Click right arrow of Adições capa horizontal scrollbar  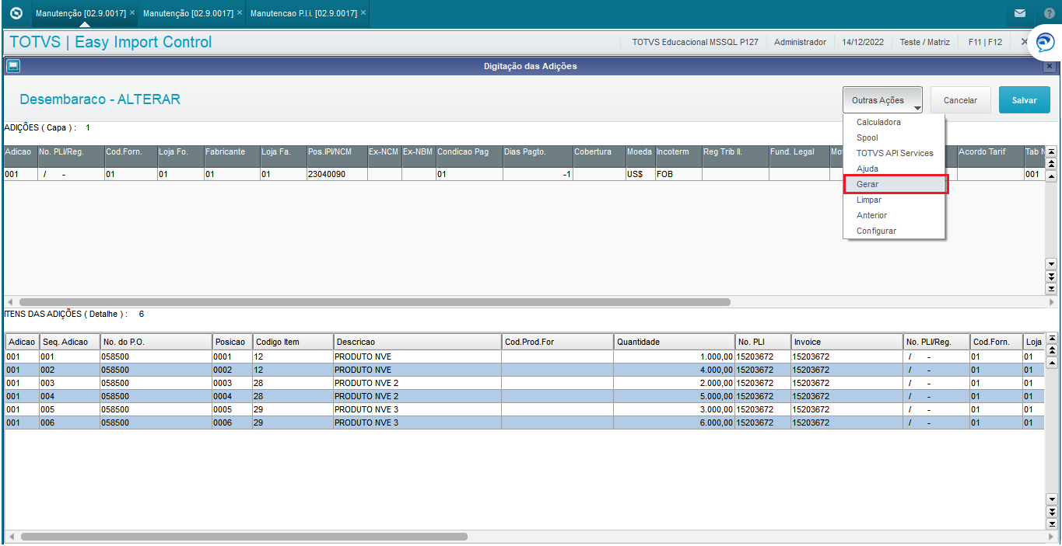[1052, 302]
